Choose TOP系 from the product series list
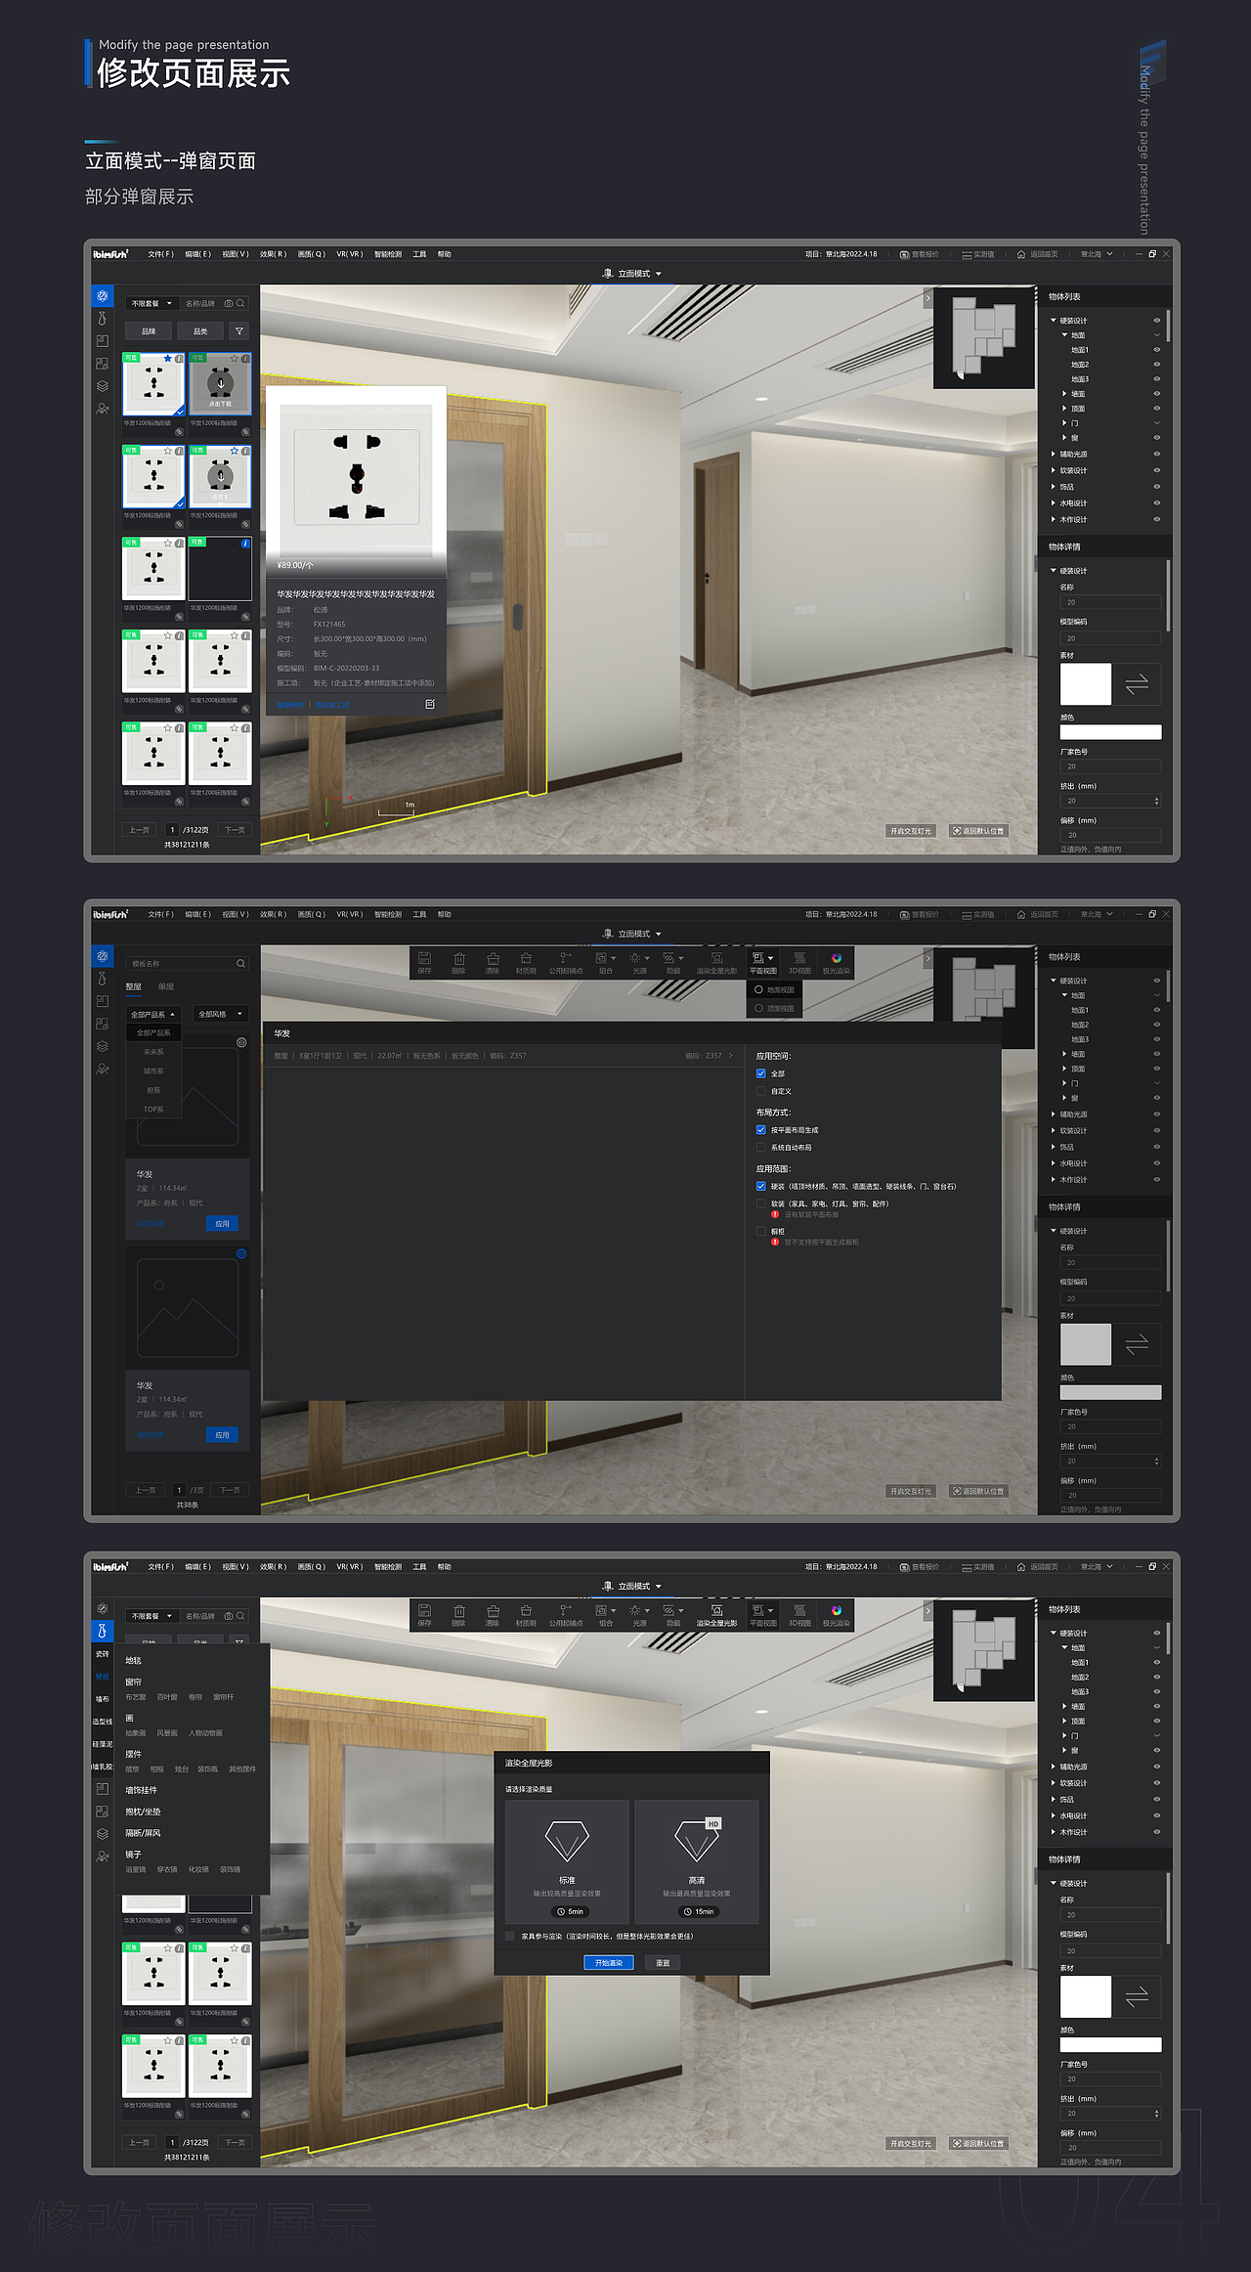The width and height of the screenshot is (1251, 2272). (153, 1110)
